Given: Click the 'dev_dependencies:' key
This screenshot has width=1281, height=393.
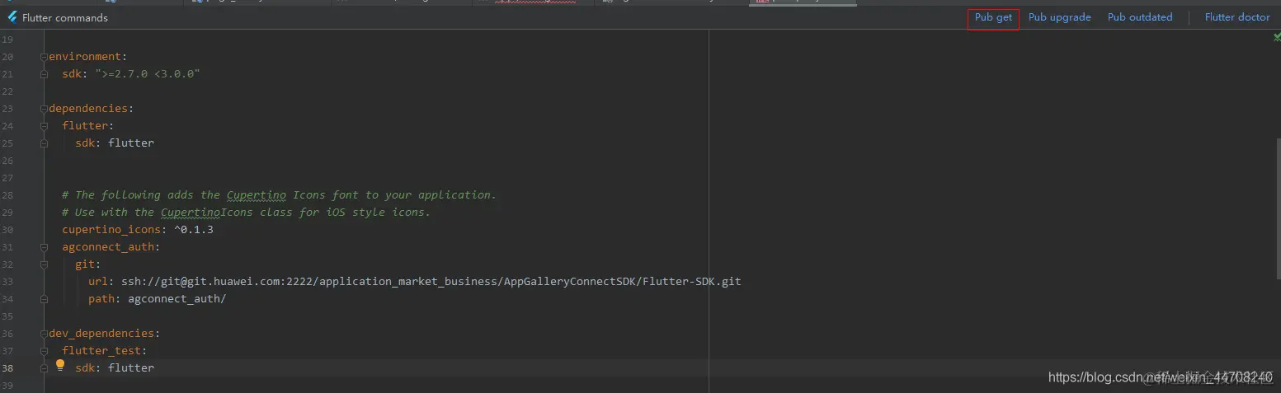Looking at the screenshot, I should 105,334.
